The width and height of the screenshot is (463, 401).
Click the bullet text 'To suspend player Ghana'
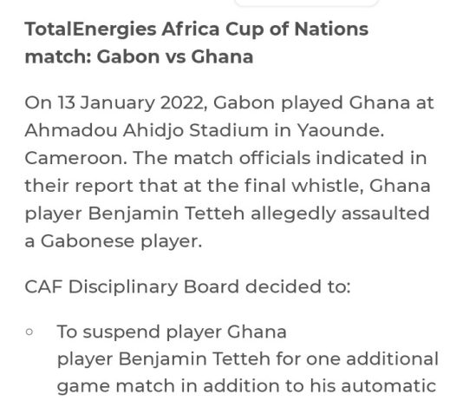(x=172, y=332)
